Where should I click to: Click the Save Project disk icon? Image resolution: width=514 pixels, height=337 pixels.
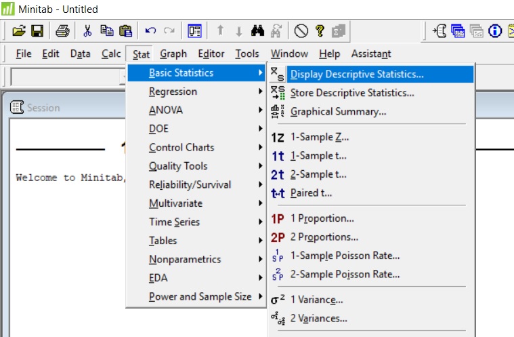tap(37, 31)
